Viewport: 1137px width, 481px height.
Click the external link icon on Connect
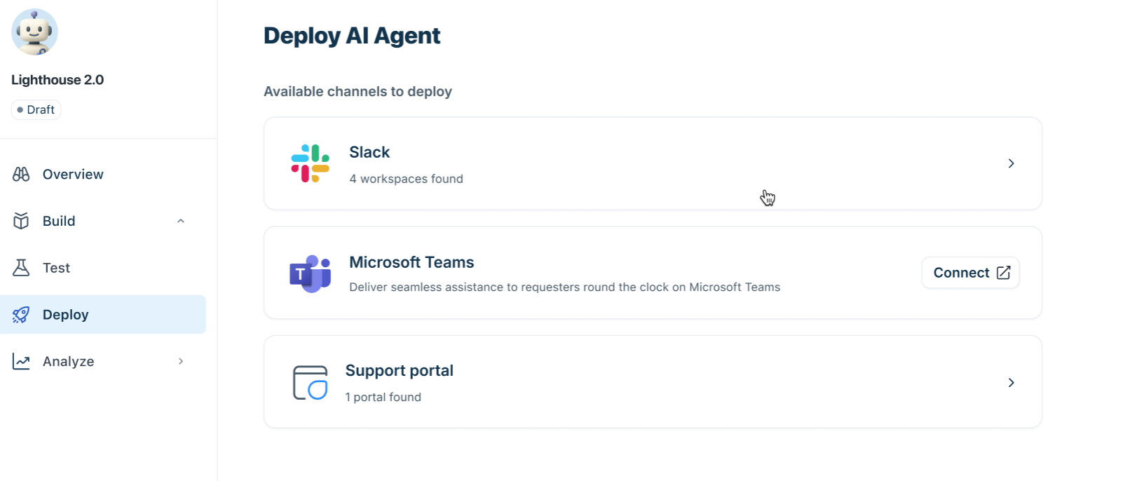click(x=1003, y=273)
